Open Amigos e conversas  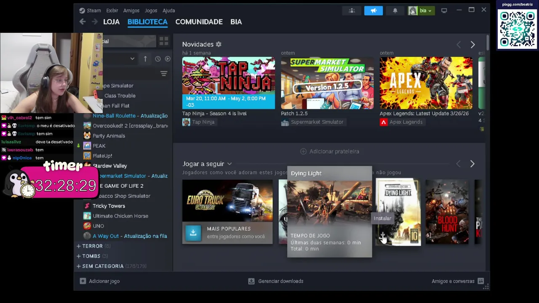click(458, 281)
